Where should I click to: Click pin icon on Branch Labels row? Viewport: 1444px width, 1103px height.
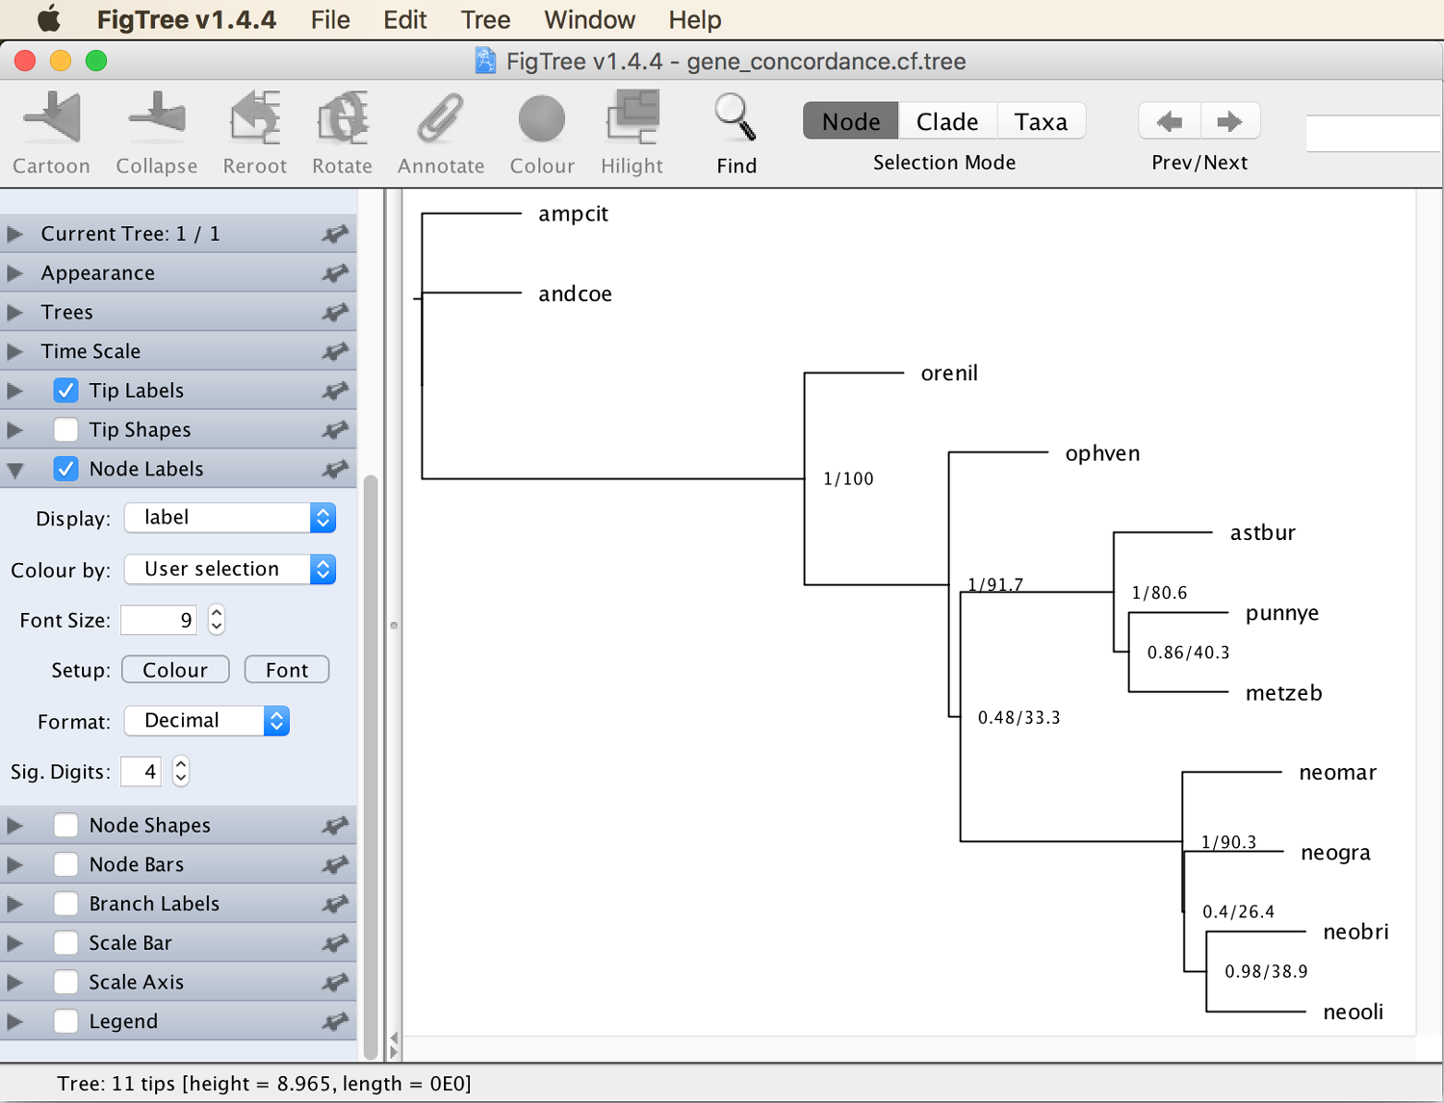(x=335, y=905)
